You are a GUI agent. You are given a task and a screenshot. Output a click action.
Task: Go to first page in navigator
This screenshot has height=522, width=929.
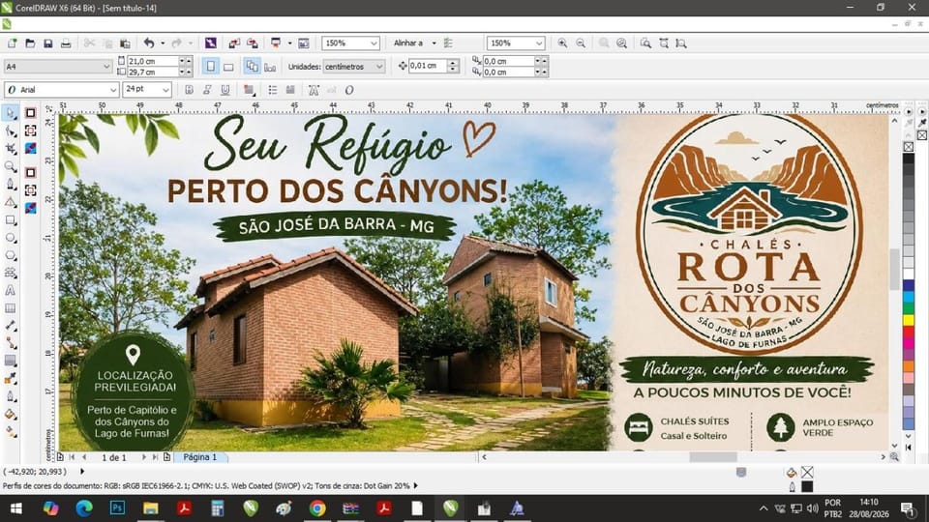[x=72, y=457]
